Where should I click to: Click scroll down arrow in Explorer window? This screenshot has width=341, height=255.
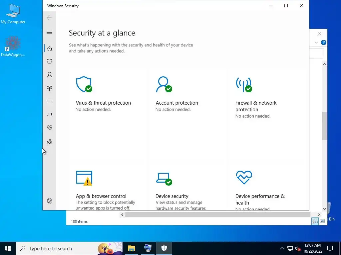[x=324, y=209]
